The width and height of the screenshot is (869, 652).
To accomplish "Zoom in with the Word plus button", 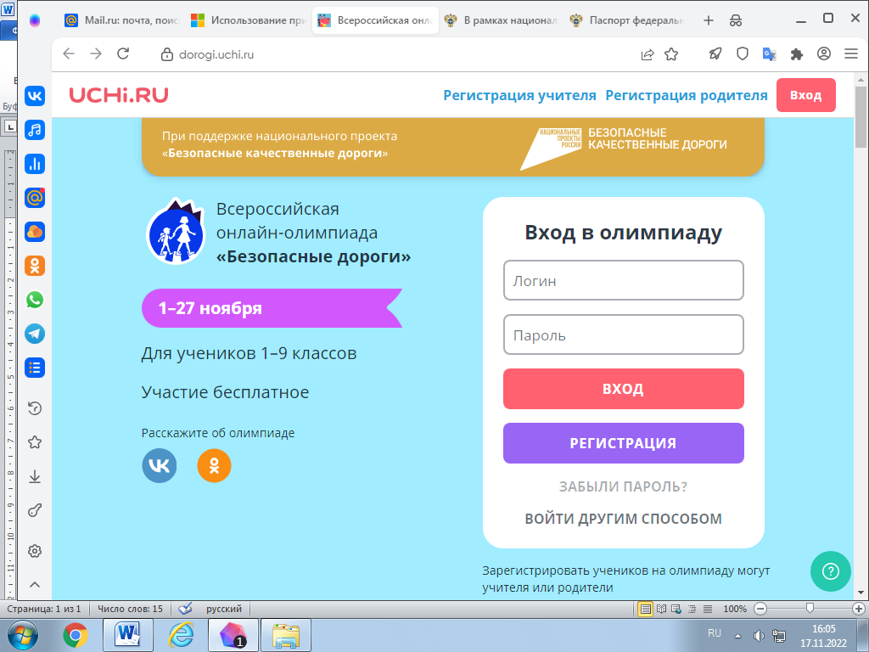I will 859,609.
